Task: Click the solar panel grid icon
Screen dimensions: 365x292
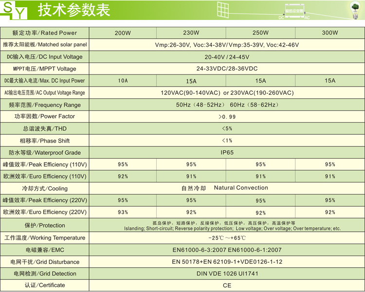Action: (223, 9)
